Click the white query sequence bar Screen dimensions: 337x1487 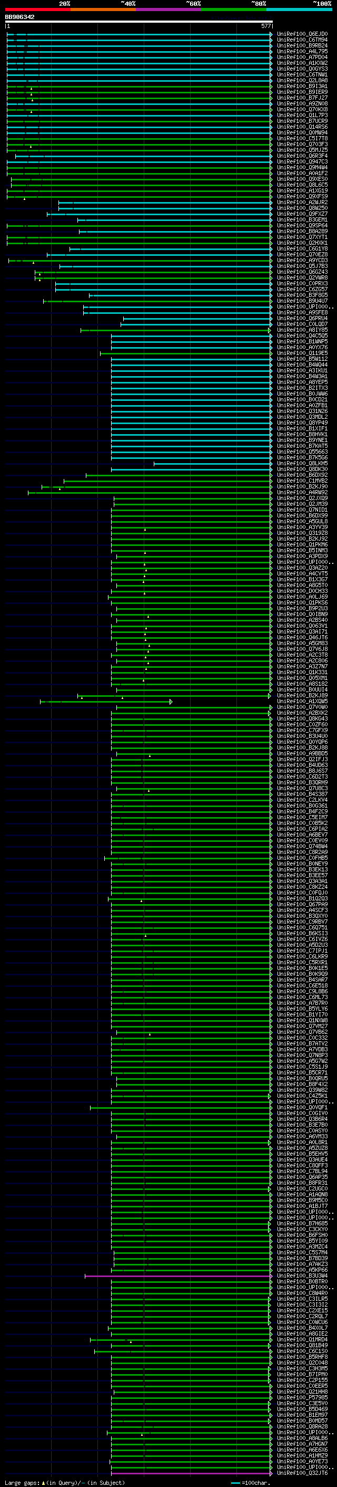pyautogui.click(x=139, y=22)
